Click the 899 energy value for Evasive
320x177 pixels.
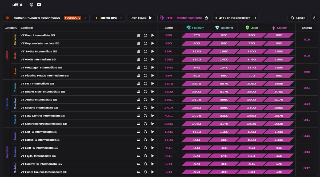pos(307,152)
